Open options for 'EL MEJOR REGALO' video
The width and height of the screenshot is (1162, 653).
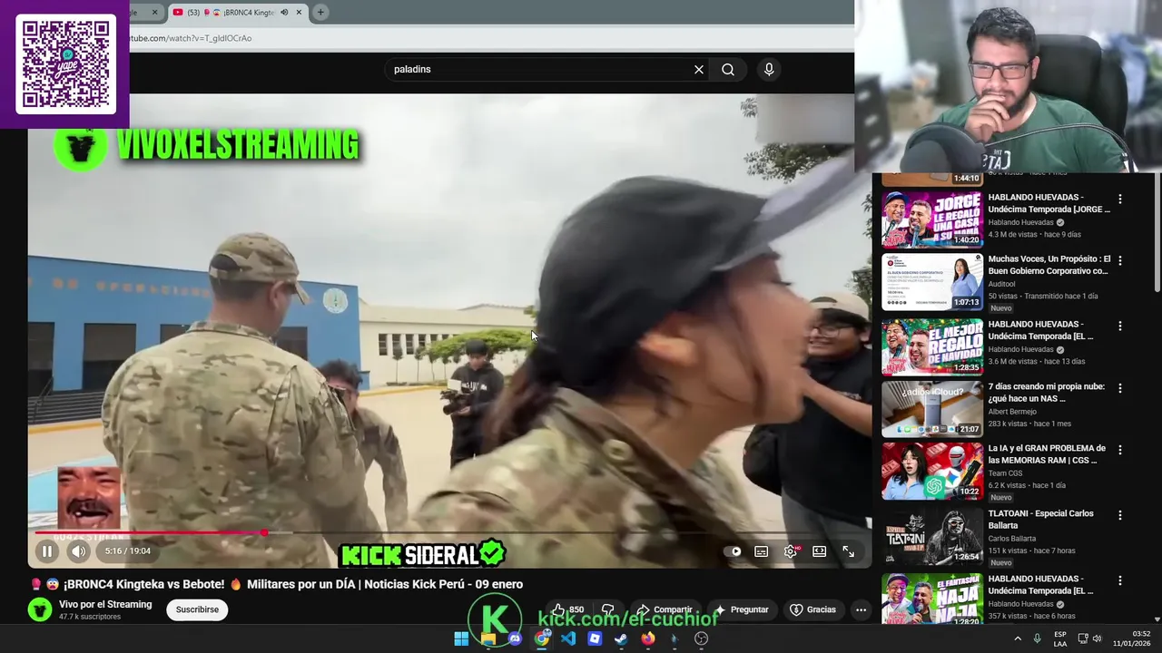point(1119,326)
